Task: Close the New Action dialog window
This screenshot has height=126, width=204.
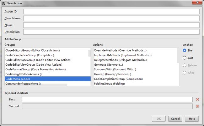Action: [197, 3]
